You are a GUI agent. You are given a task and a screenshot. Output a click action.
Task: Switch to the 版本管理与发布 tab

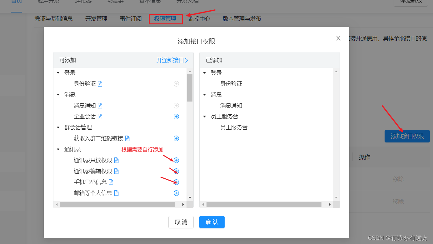(x=242, y=19)
